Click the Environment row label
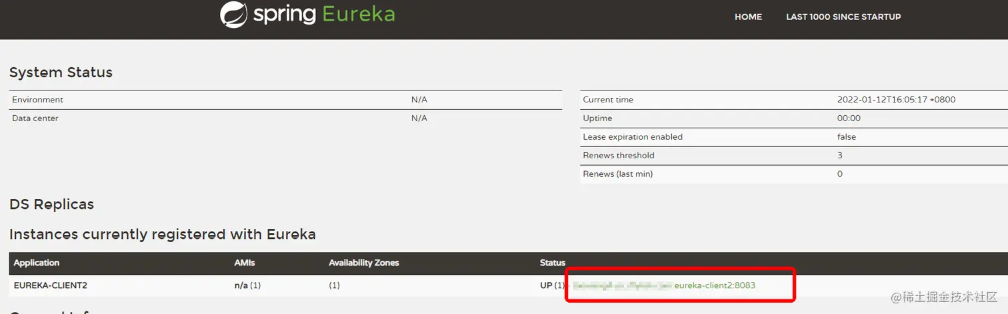Viewport: 1008px width, 314px height. (38, 100)
